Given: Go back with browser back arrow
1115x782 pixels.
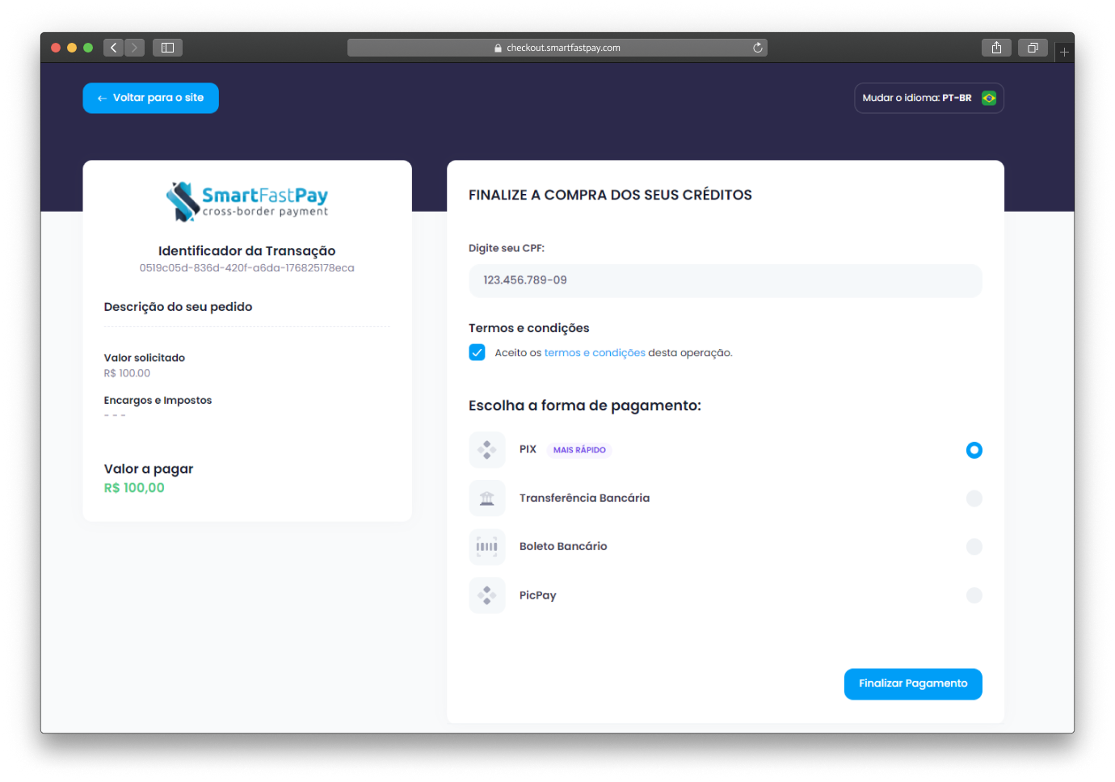Looking at the screenshot, I should 113,48.
